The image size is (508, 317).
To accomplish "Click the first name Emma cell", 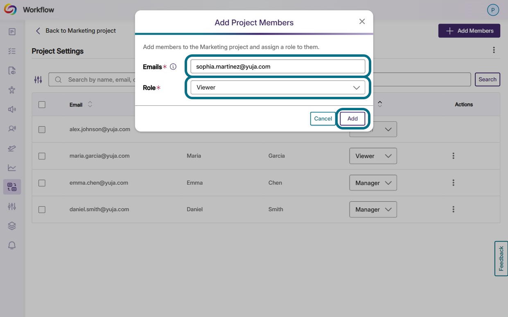I will click(195, 183).
